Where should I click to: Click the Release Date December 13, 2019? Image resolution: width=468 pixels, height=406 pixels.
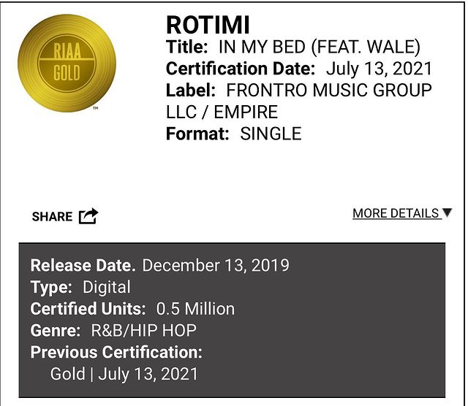[x=216, y=265]
